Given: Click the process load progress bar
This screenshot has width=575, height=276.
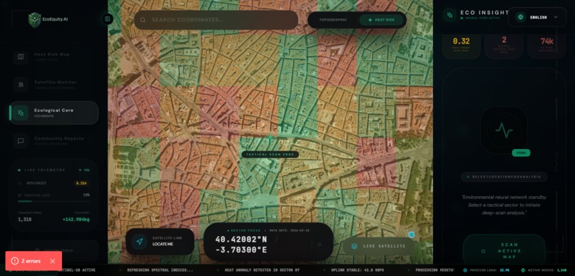Looking at the screenshot, I should (x=54, y=201).
